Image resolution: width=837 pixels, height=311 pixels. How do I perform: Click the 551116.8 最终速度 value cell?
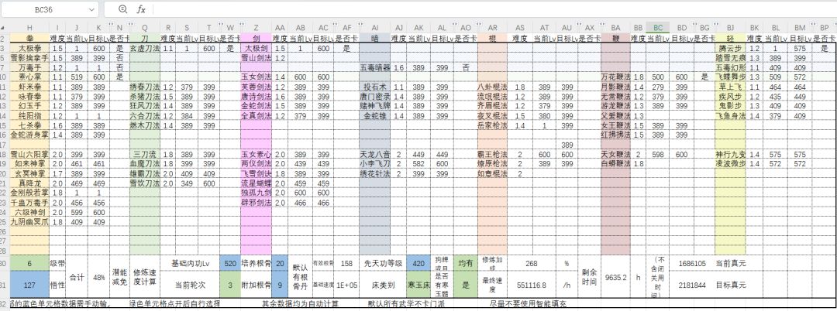(x=530, y=285)
